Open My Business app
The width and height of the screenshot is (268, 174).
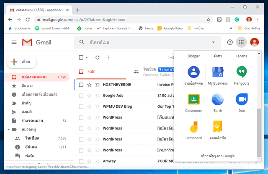pyautogui.click(x=218, y=75)
